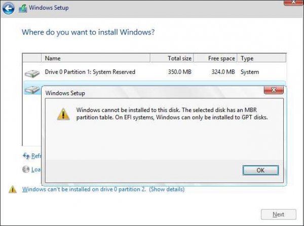
Task: Click the Load driver disc icon
Action: point(26,169)
